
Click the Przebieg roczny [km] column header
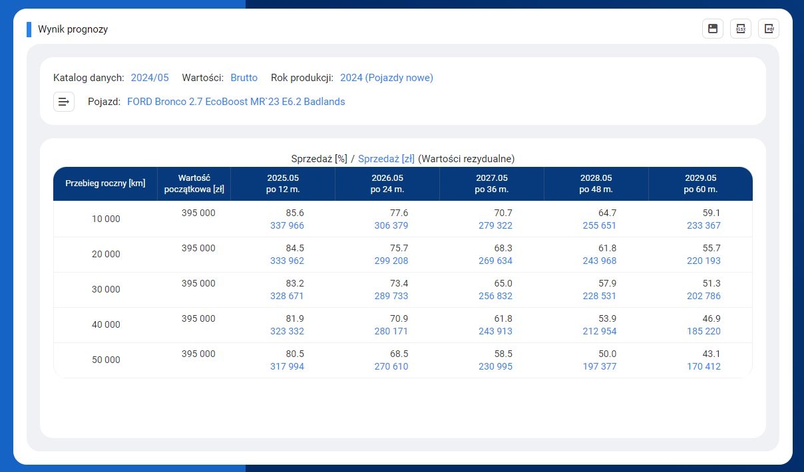click(x=105, y=183)
